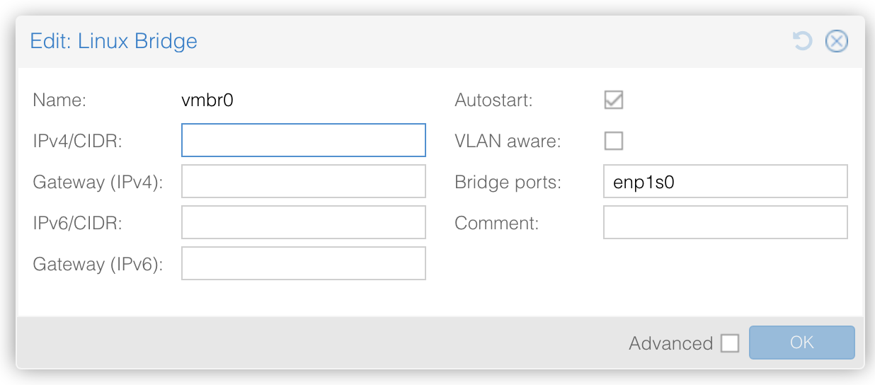Click the "Edit: Linux Bridge" title bar
Image resolution: width=875 pixels, height=385 pixels.
click(439, 41)
